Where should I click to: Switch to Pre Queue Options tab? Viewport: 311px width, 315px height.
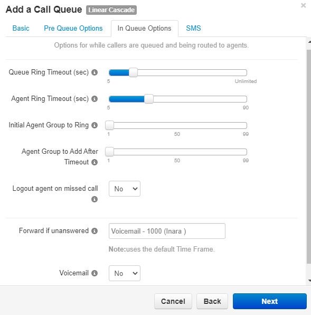coord(73,29)
